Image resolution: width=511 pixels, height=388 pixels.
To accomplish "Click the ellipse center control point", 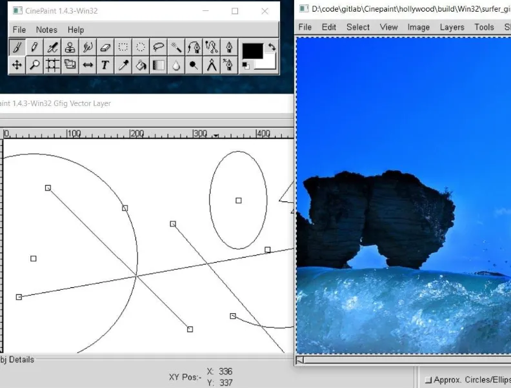I will (x=239, y=201).
